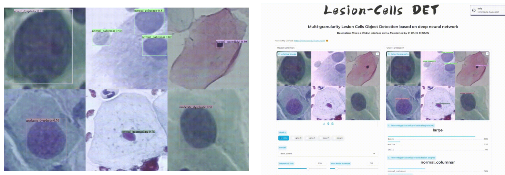Download the detection results image
This screenshot has height=175, width=505.
(487, 54)
